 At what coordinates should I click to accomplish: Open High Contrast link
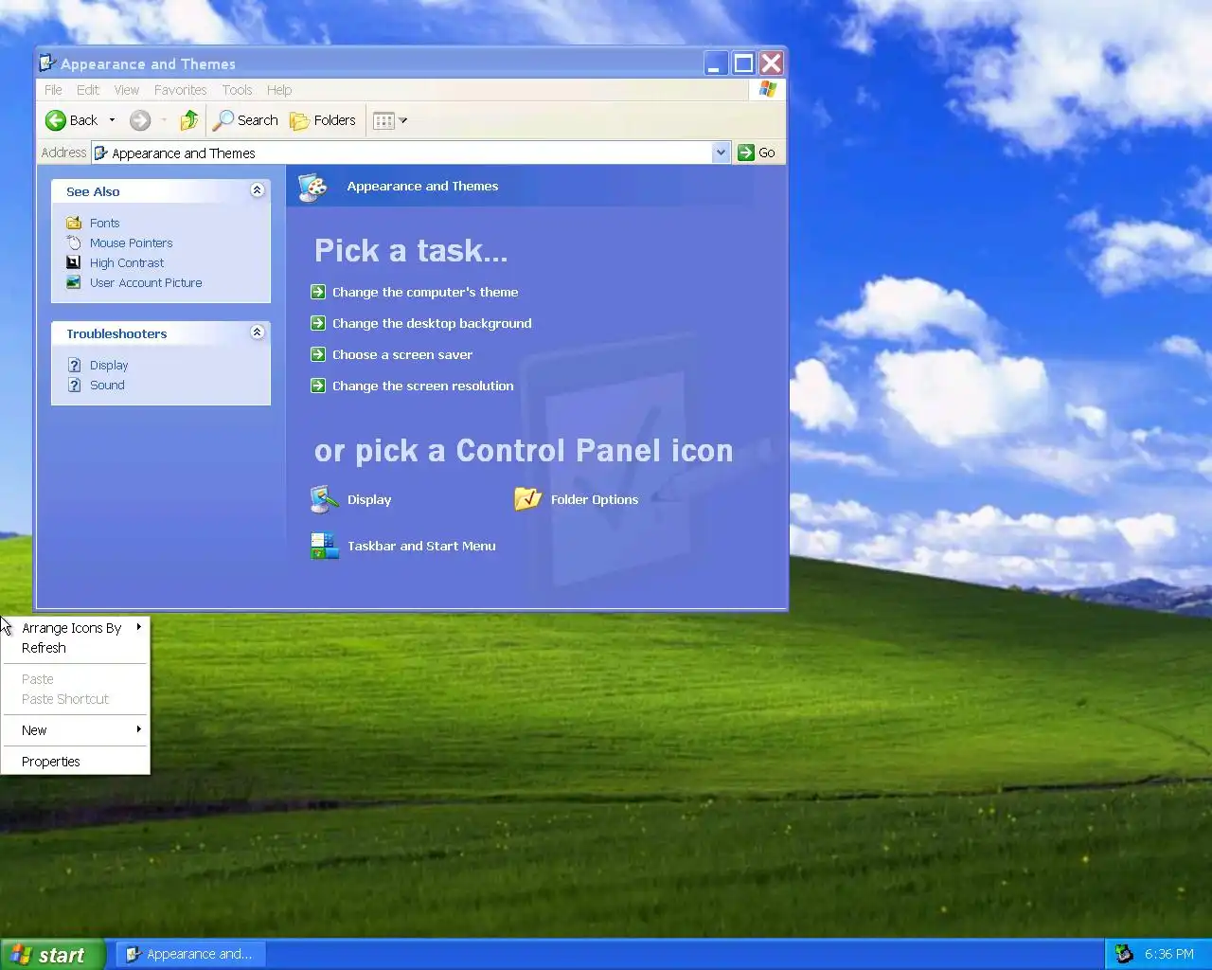[127, 262]
